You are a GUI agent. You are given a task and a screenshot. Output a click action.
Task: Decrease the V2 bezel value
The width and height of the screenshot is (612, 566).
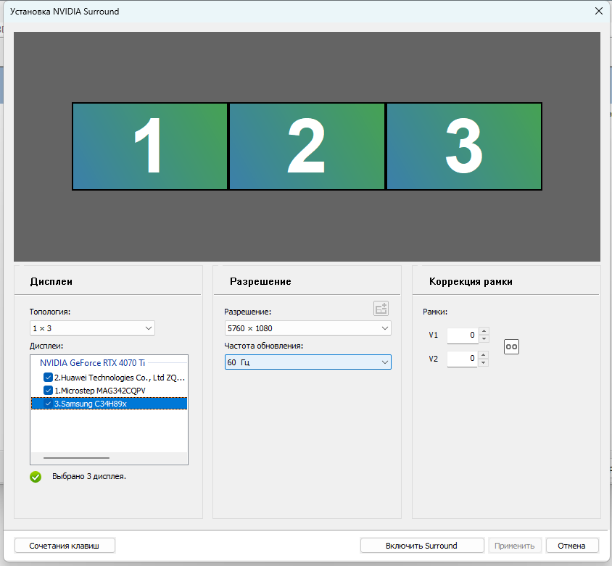coord(484,363)
